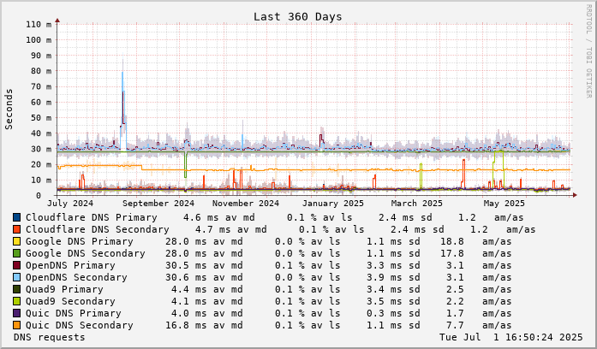Select the 'Quic DNS Primary' legend label
597x349 pixels.
(x=74, y=313)
